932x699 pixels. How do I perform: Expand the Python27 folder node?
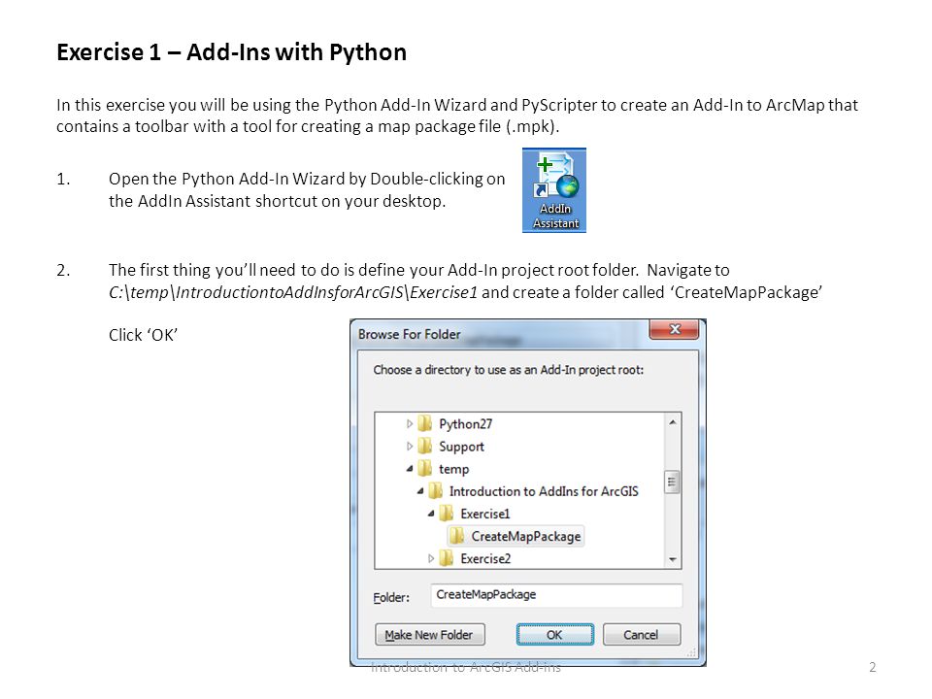pos(410,424)
